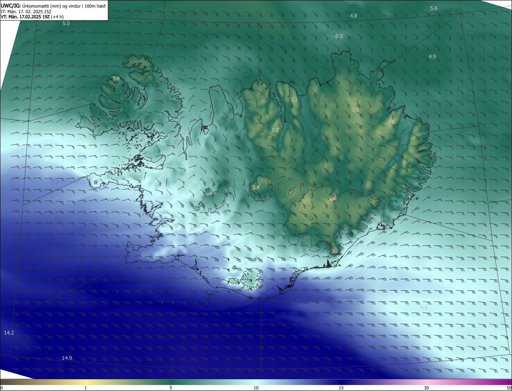
Task: Click the 14.2 value label on the map
Action: pos(9,333)
